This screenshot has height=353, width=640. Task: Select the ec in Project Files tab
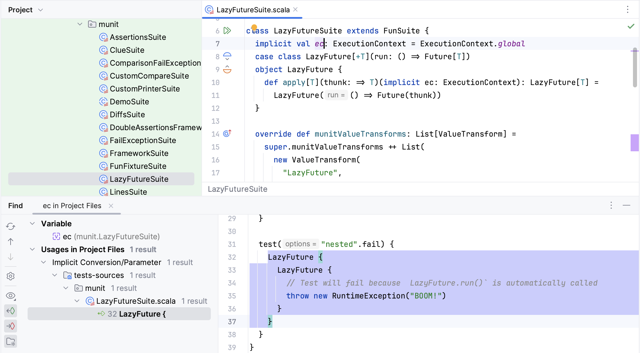point(72,206)
